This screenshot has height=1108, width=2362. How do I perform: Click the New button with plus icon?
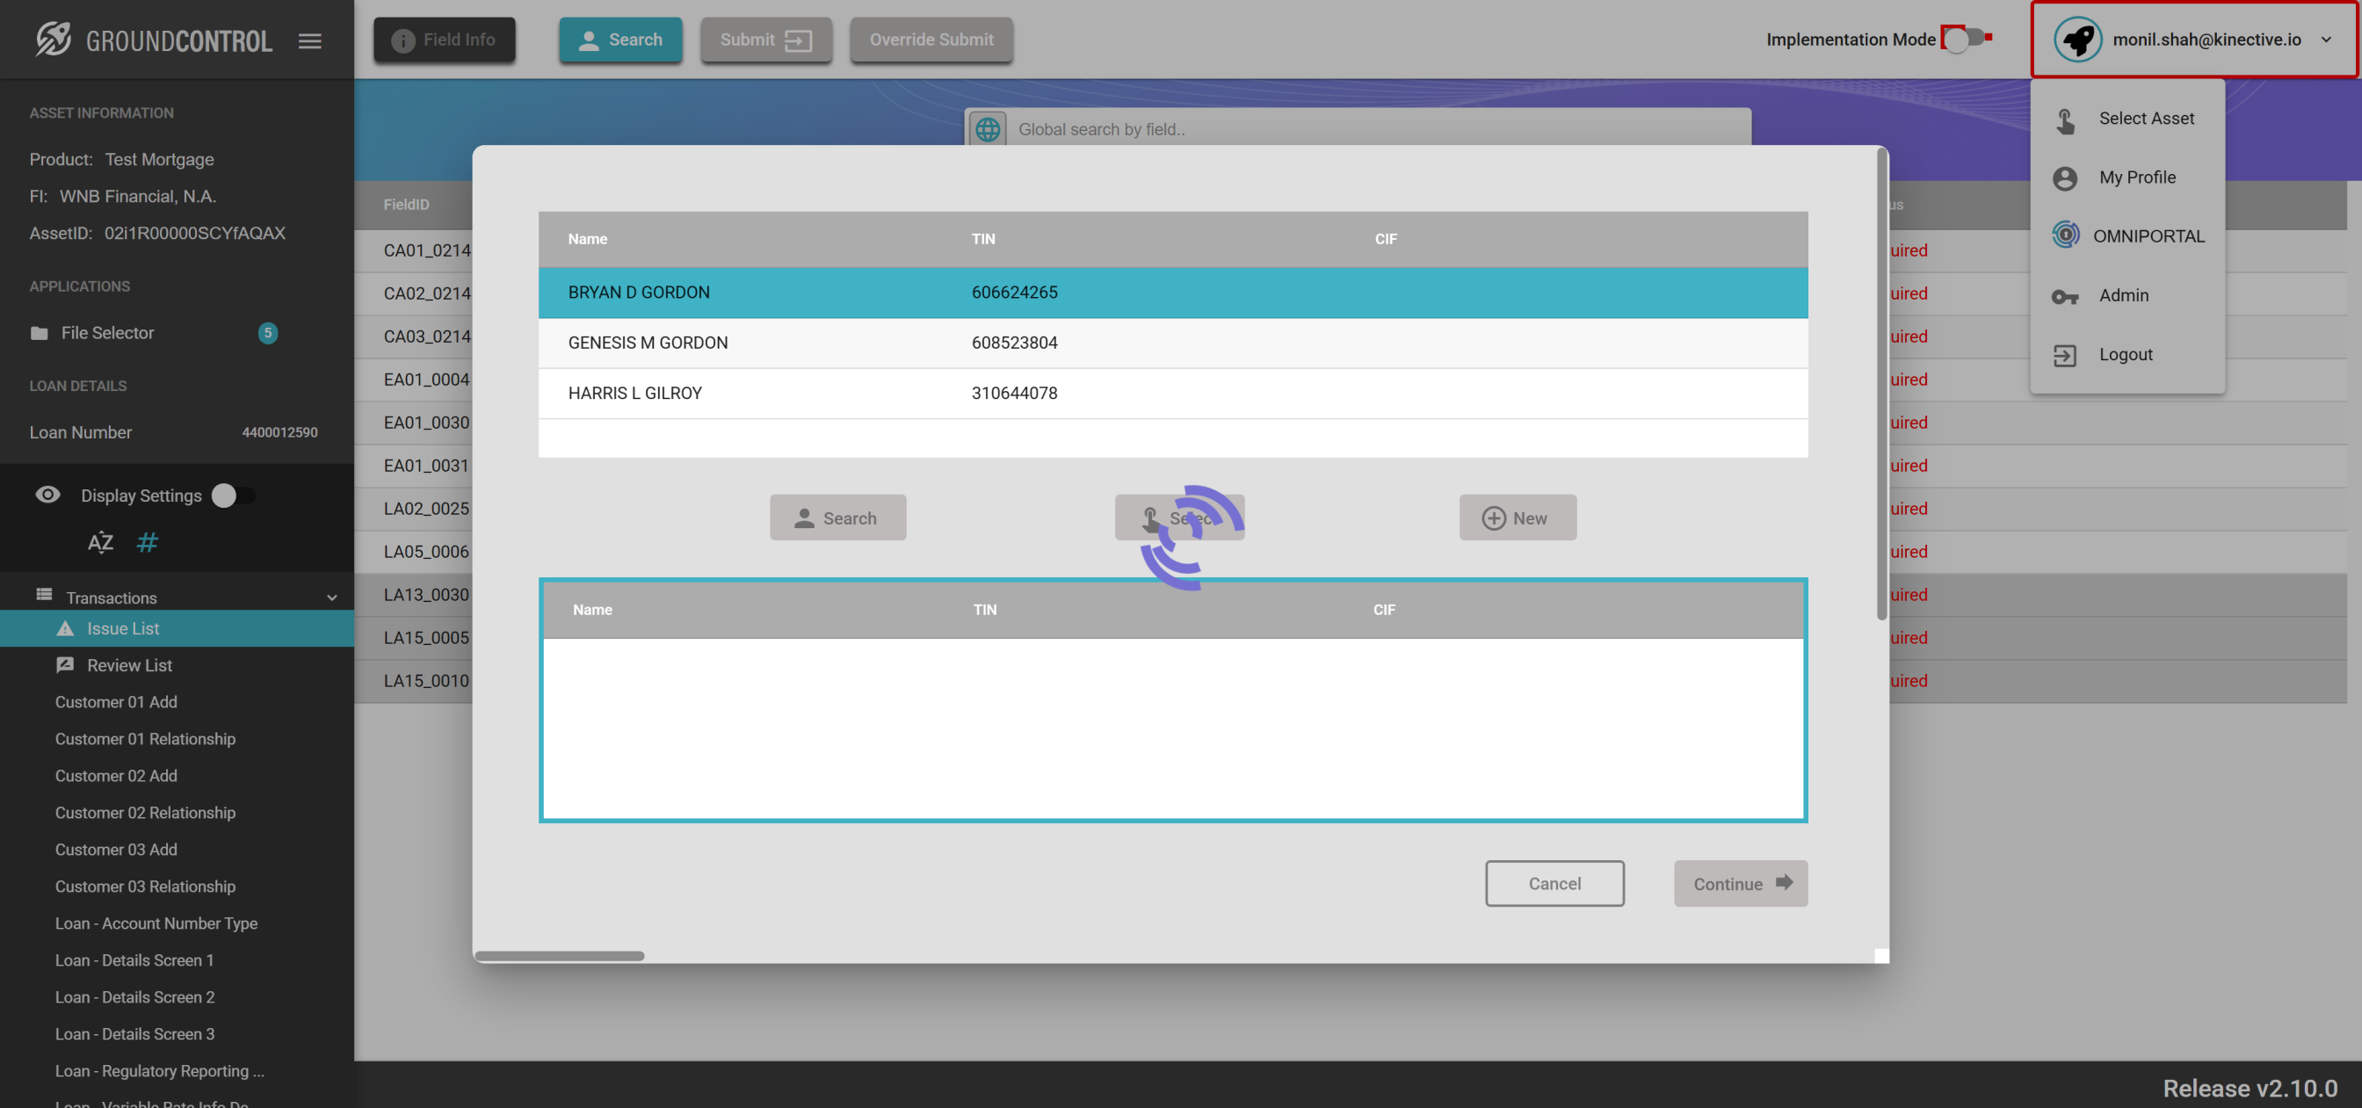(x=1517, y=518)
